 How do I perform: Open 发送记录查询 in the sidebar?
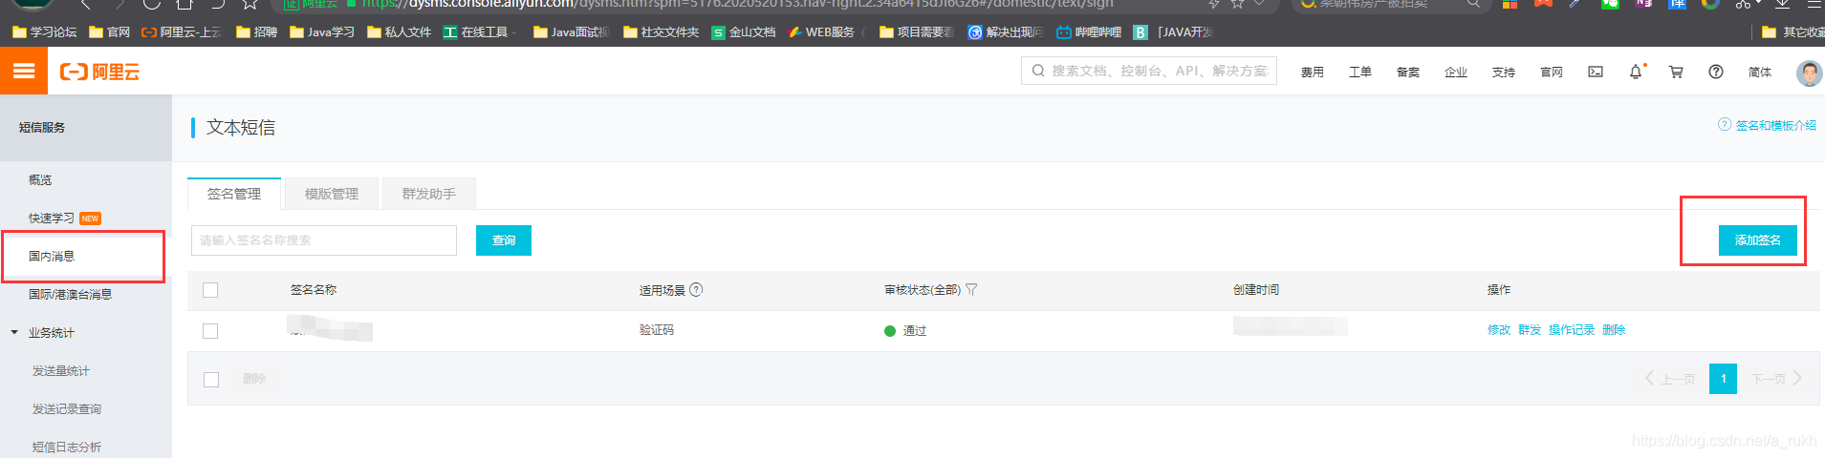coord(67,408)
